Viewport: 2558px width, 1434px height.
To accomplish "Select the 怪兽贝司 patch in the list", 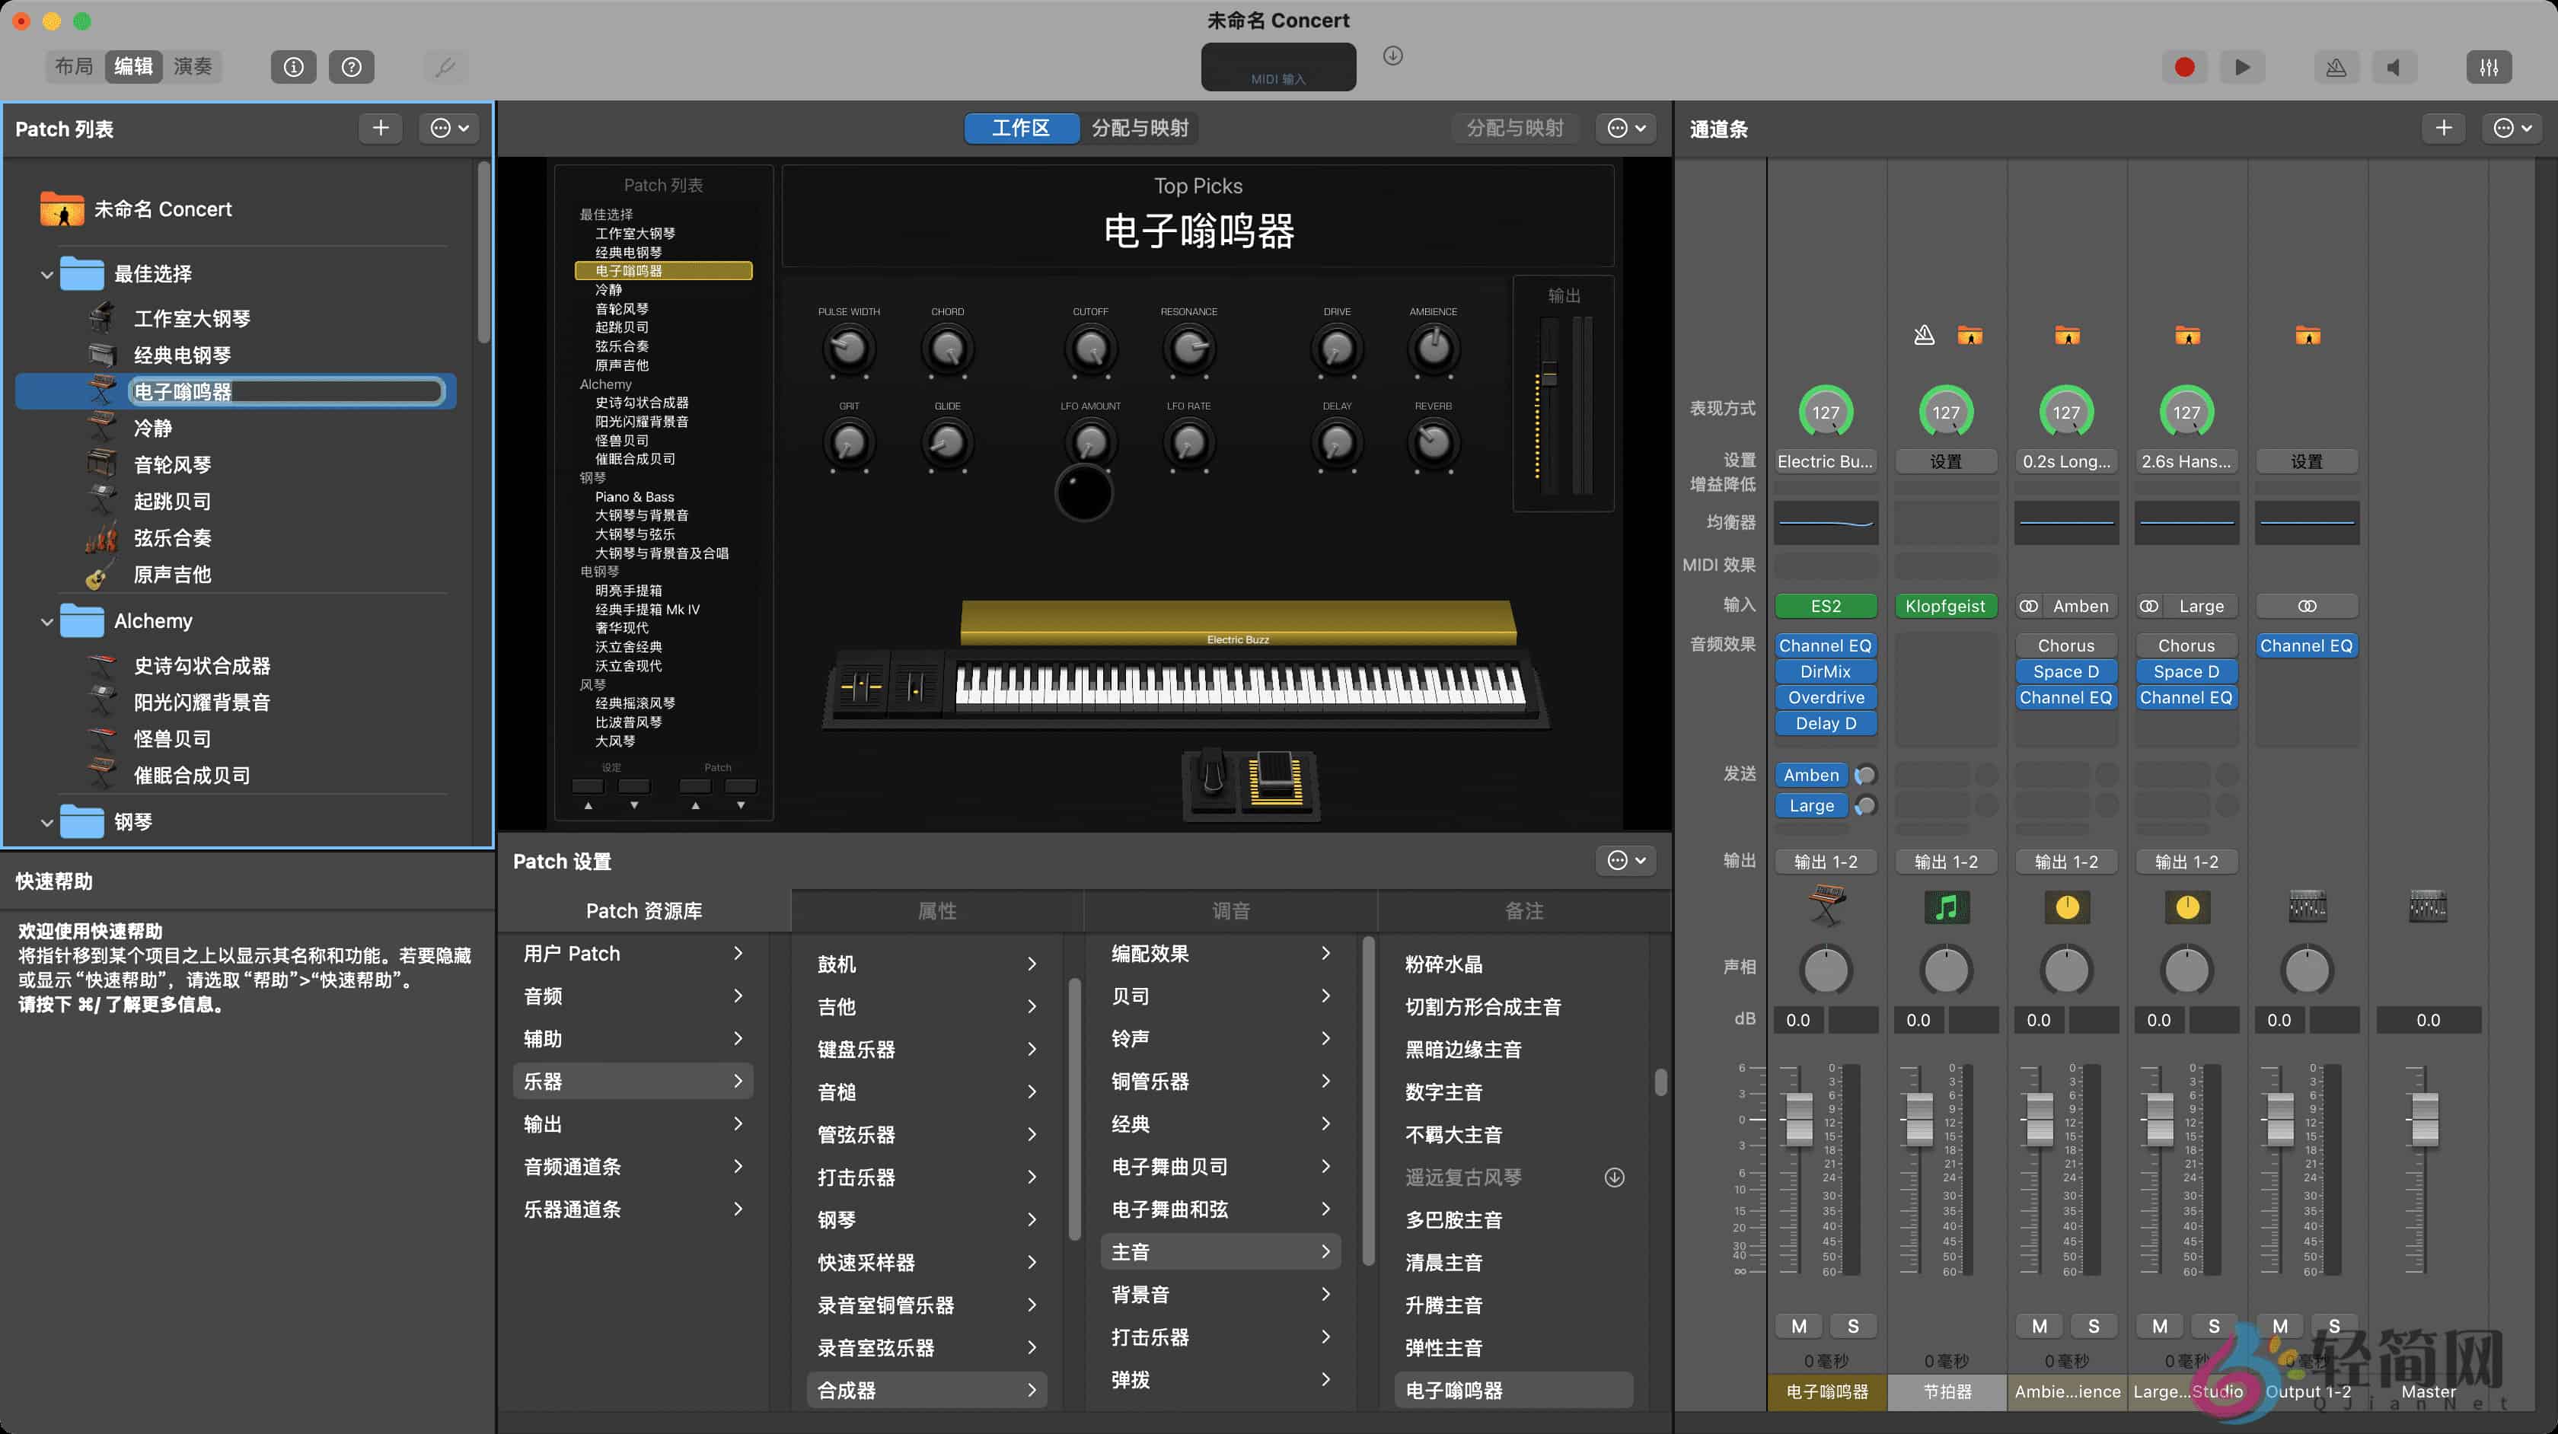I will coord(172,738).
